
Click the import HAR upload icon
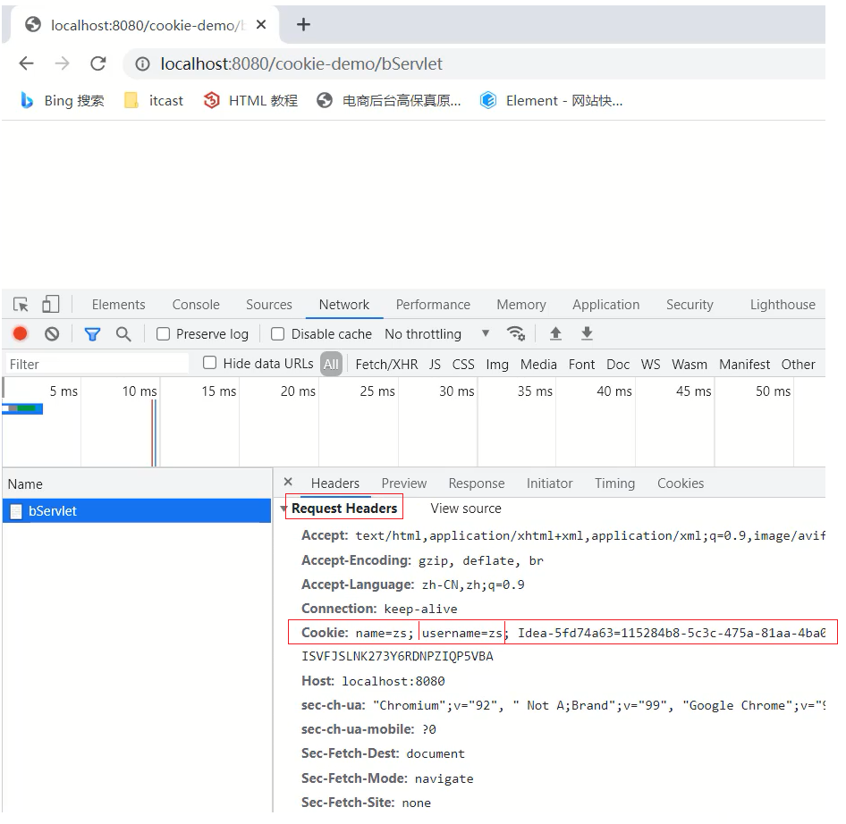pyautogui.click(x=555, y=333)
